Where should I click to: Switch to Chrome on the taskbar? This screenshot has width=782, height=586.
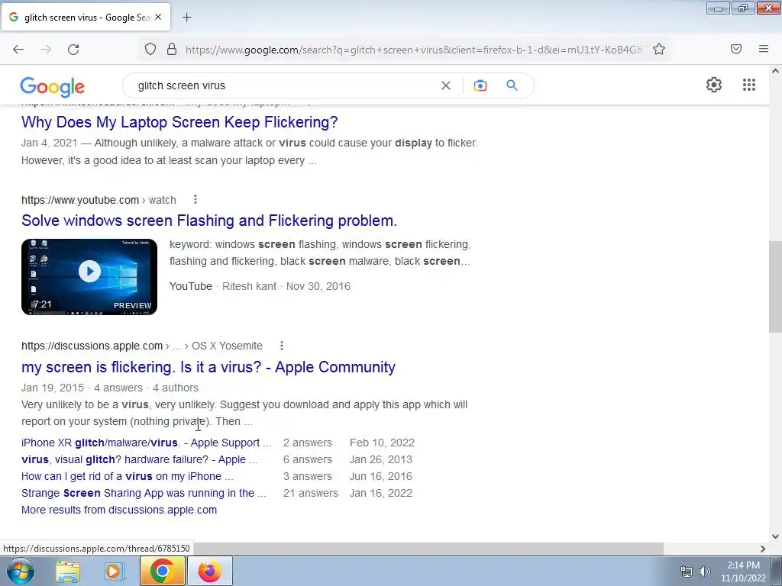click(162, 571)
